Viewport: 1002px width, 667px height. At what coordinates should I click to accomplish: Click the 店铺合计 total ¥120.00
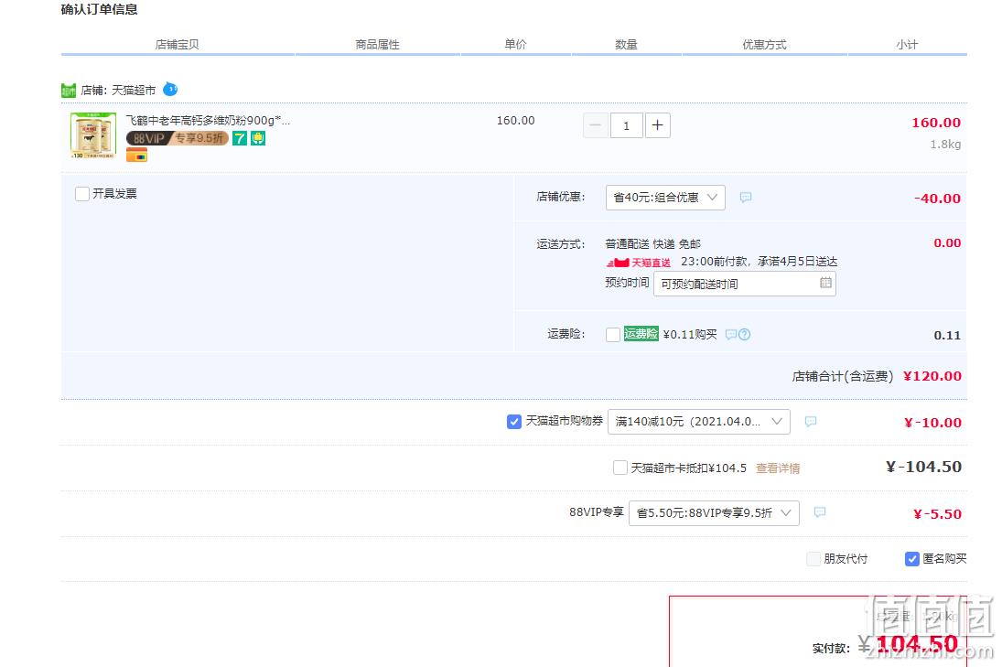[932, 376]
